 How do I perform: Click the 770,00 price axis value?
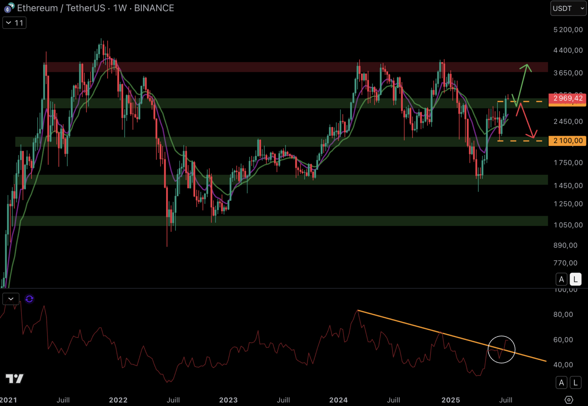click(x=565, y=263)
